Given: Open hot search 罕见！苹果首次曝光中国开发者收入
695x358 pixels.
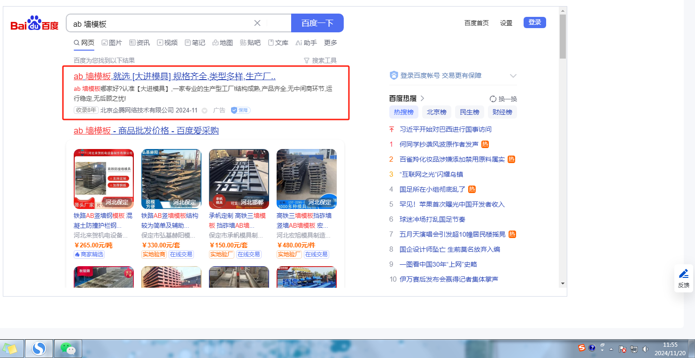Looking at the screenshot, I should [452, 204].
